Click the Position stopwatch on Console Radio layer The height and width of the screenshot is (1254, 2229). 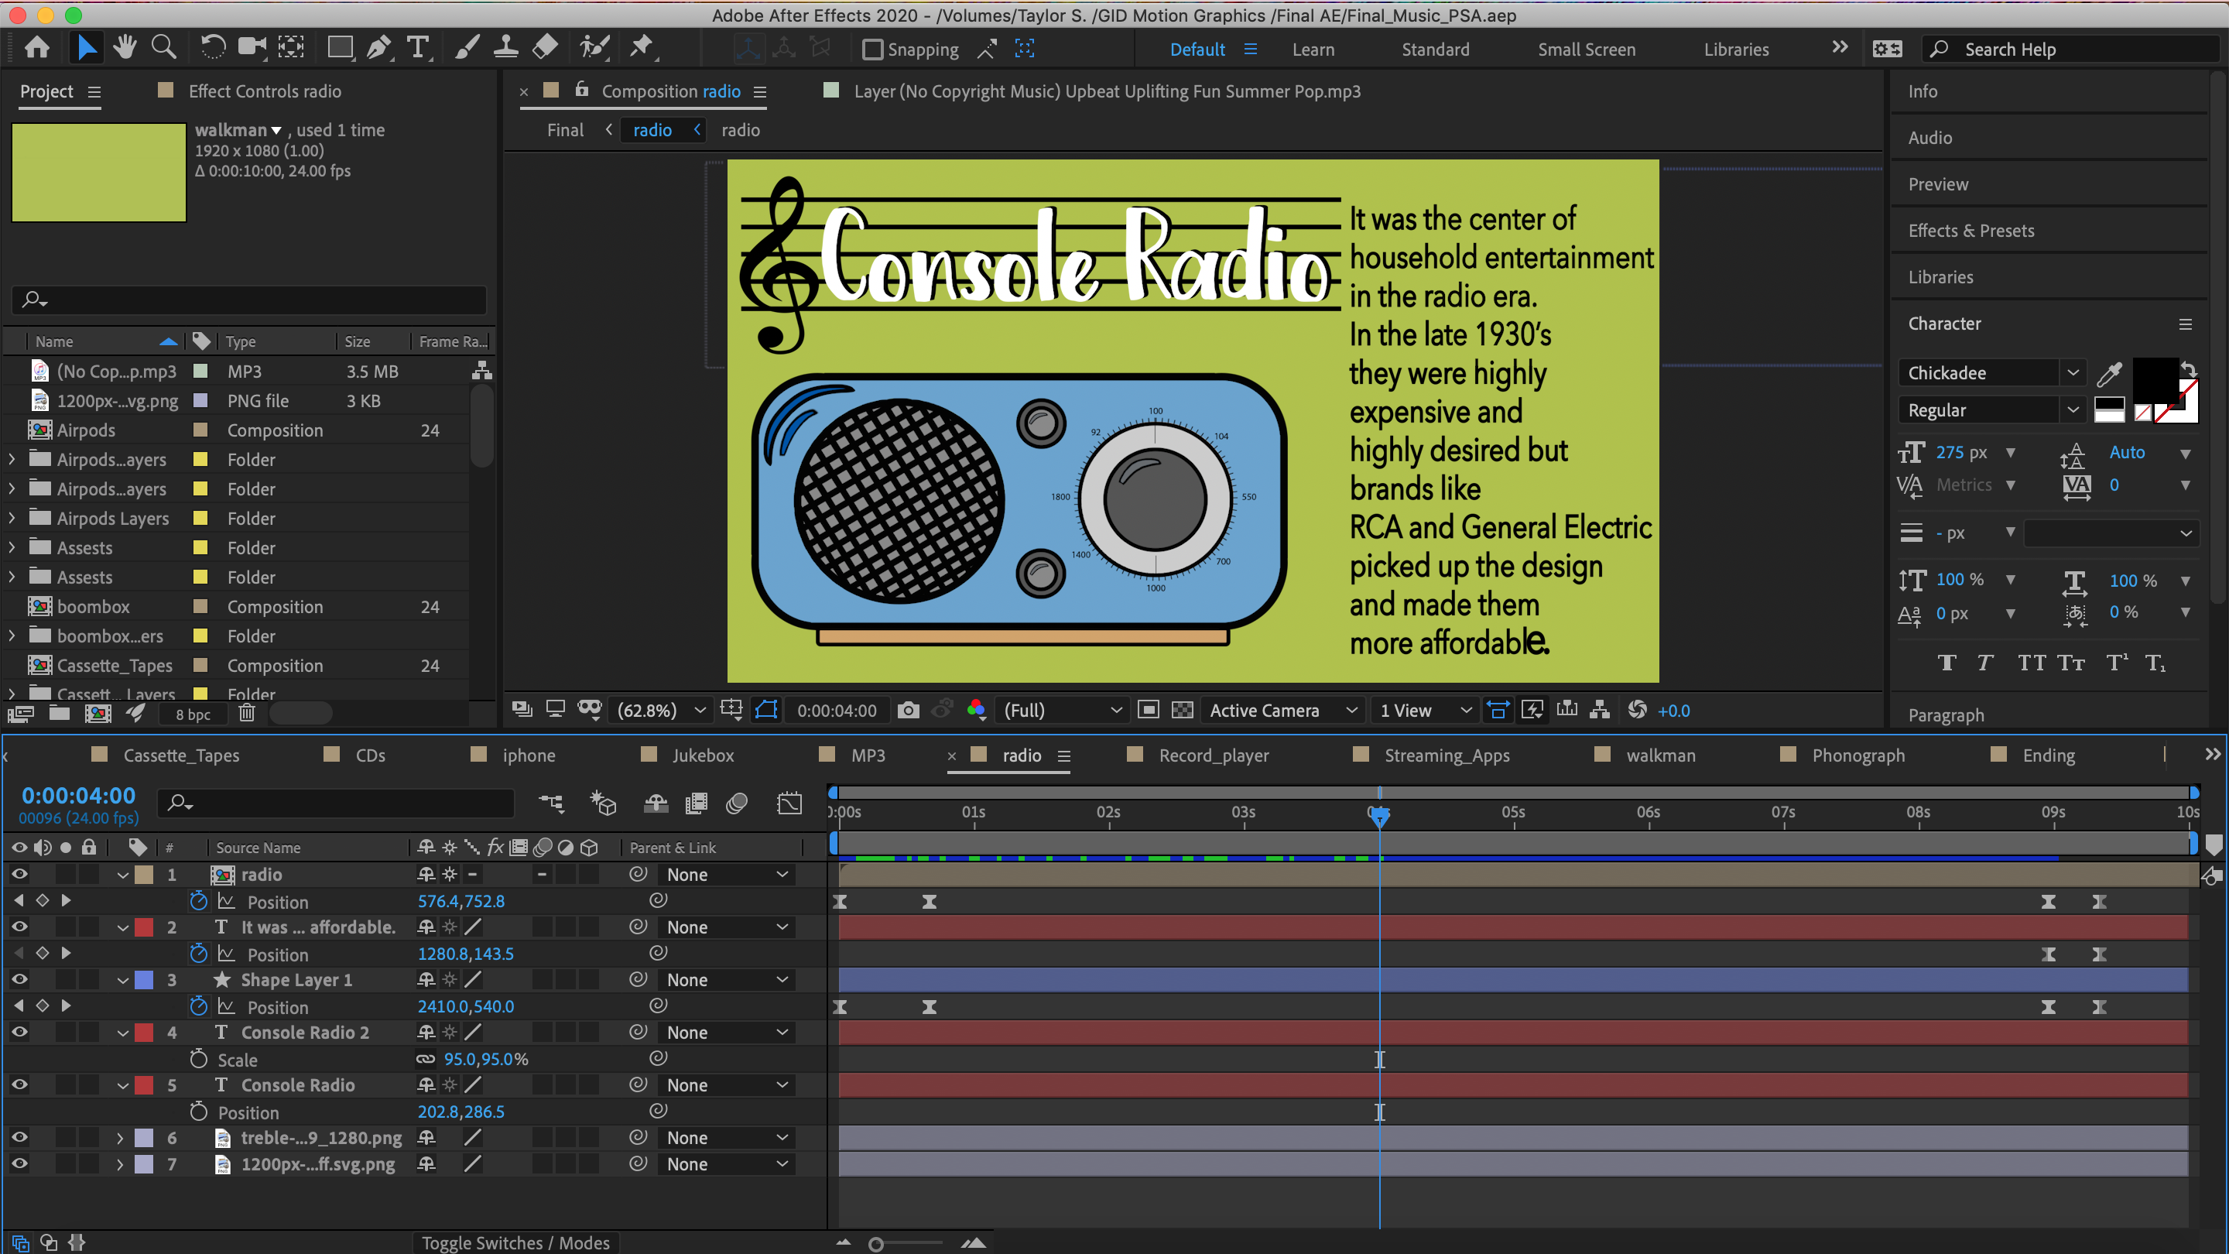pos(197,1112)
